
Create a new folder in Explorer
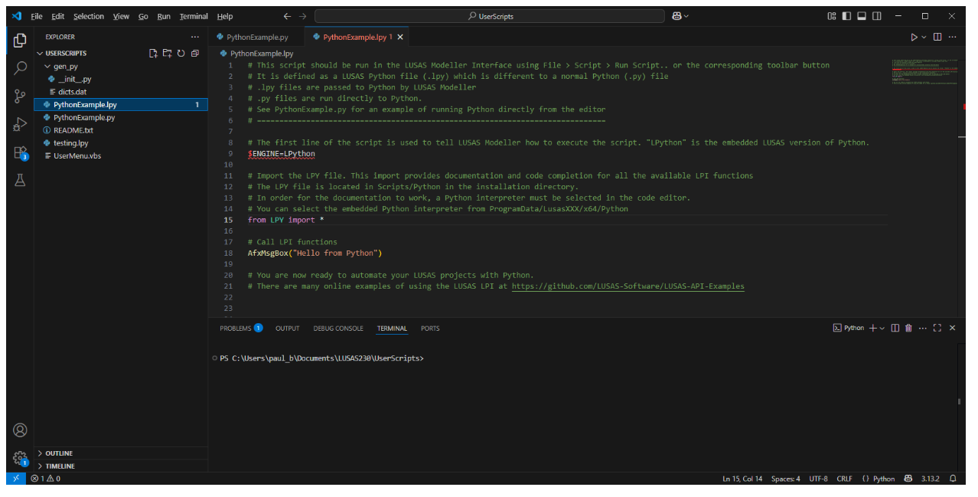167,54
